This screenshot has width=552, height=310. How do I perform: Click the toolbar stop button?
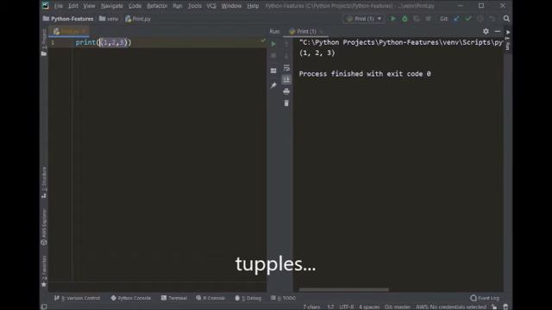pos(428,19)
